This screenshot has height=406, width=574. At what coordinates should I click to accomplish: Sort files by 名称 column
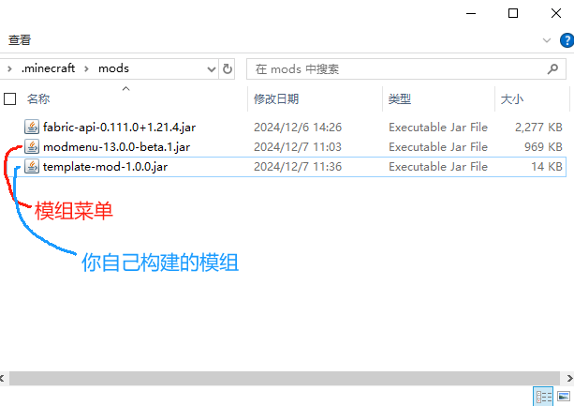(38, 99)
